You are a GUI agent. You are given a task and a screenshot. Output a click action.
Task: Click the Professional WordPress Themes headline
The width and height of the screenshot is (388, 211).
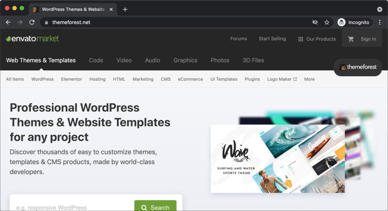coord(90,122)
